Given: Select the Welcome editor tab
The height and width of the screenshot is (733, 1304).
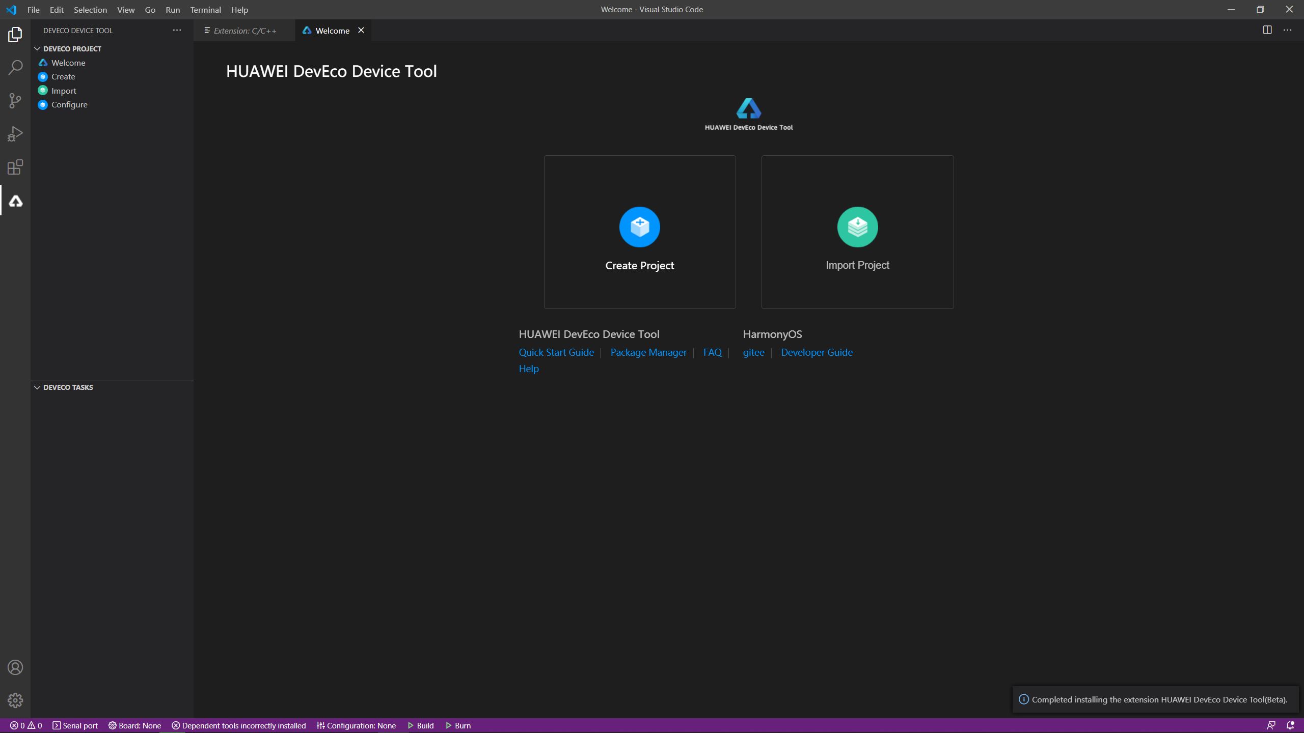Looking at the screenshot, I should click(x=333, y=31).
